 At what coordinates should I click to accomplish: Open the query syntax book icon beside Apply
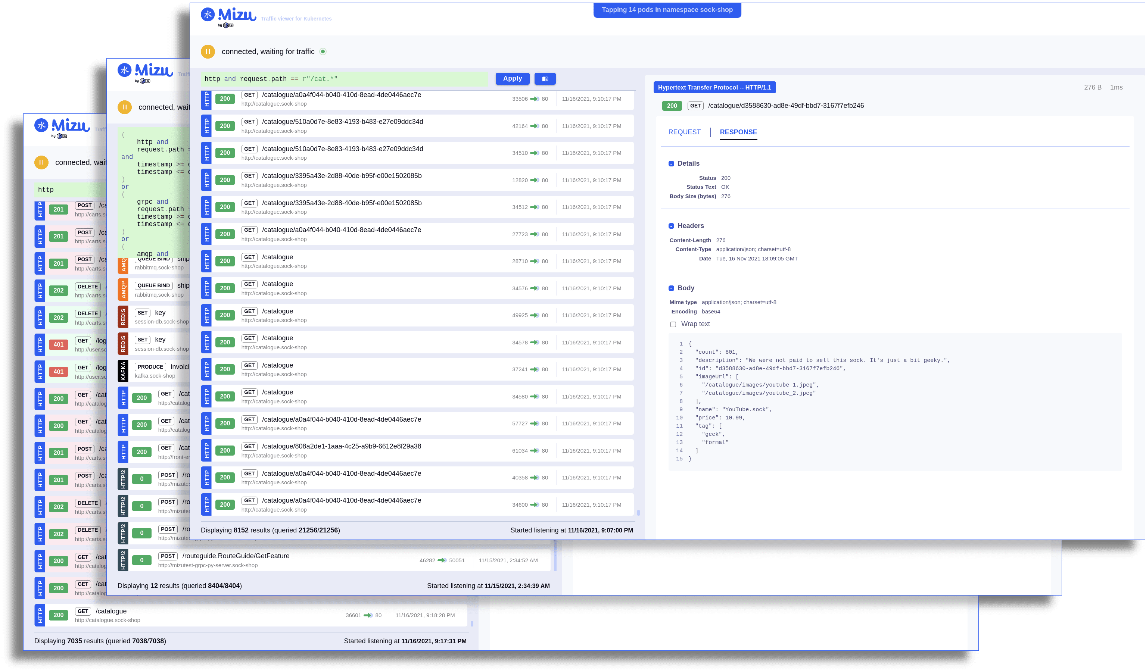click(545, 79)
